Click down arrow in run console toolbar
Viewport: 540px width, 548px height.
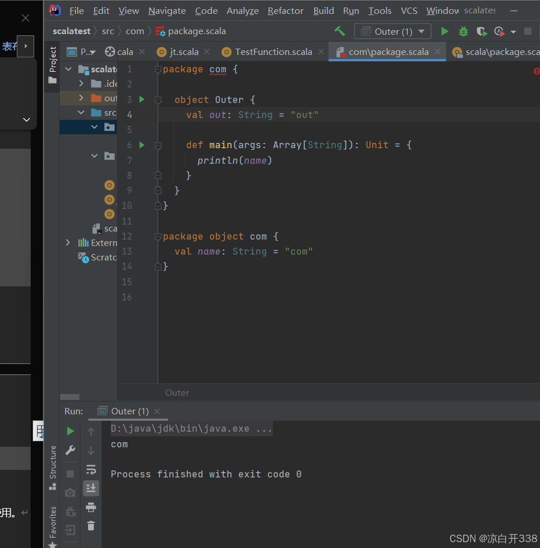point(91,451)
